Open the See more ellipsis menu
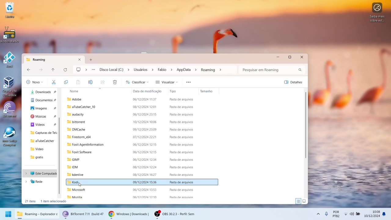The width and height of the screenshot is (391, 220). point(188,82)
